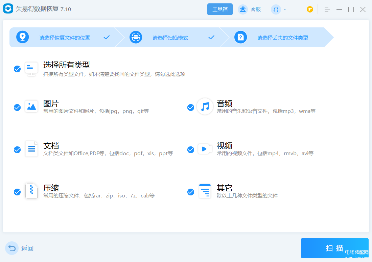This screenshot has height=262, width=372.
Task: Open the 工具箱 toolbox button
Action: (220, 9)
